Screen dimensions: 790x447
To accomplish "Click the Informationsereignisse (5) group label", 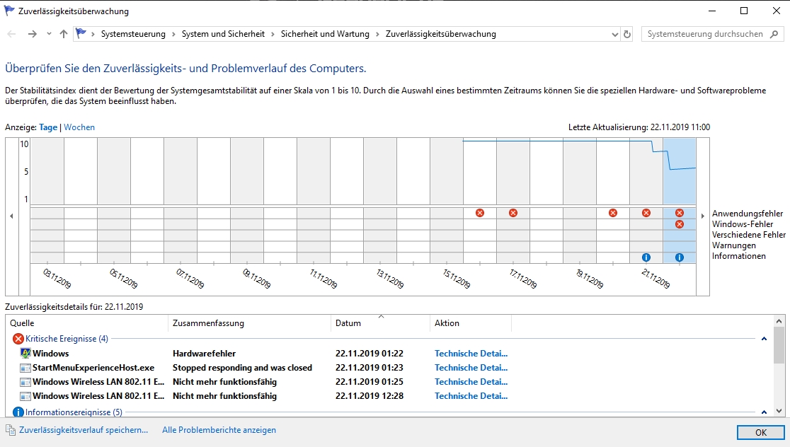I will [74, 412].
